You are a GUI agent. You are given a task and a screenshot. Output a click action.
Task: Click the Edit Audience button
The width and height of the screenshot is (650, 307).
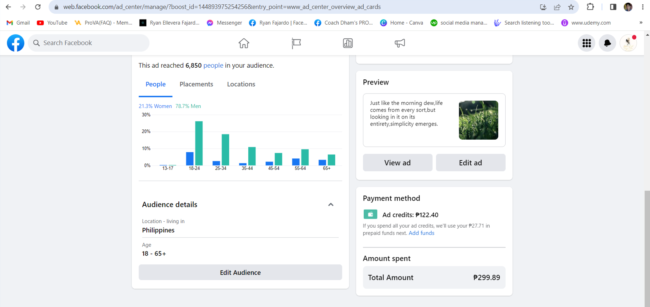240,272
